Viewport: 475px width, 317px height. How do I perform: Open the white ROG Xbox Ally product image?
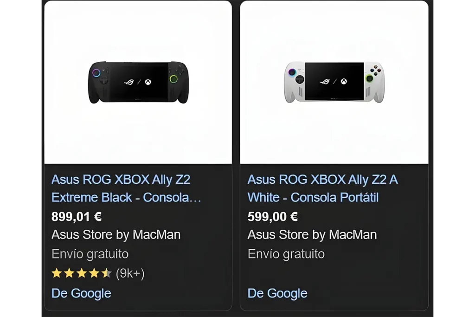(334, 83)
